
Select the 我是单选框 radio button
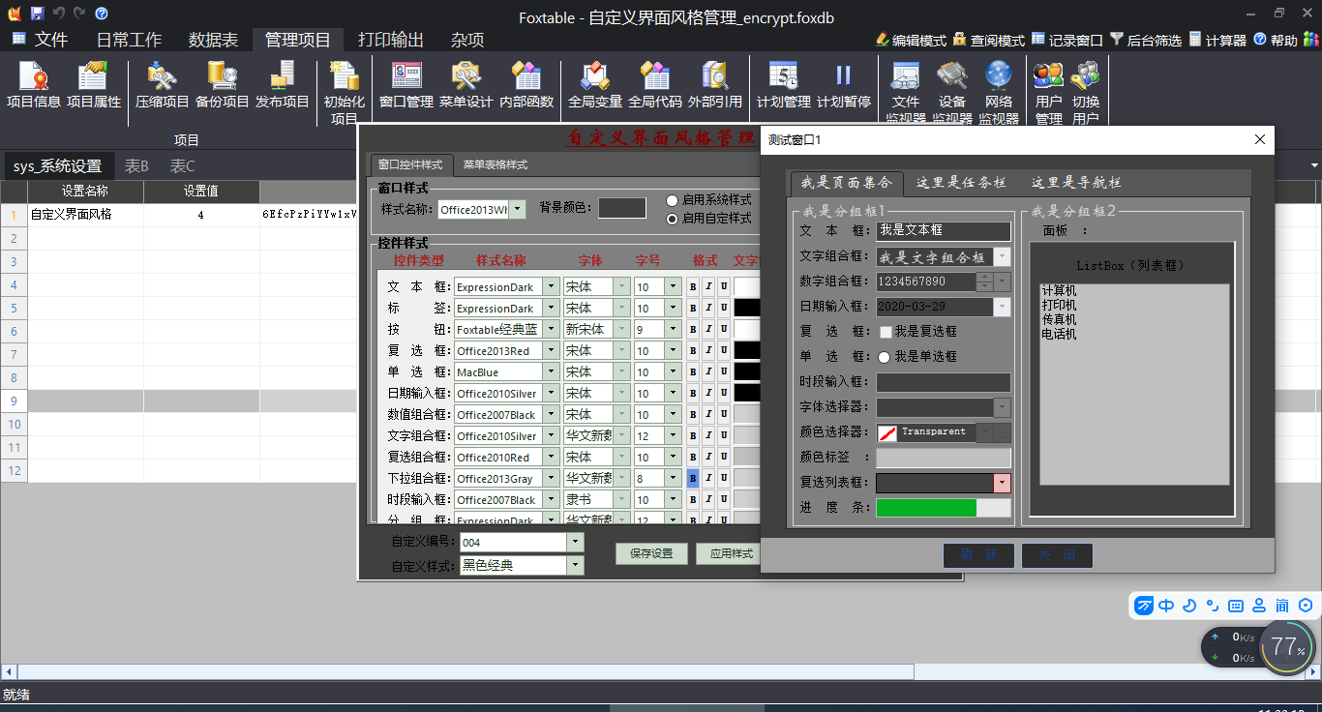pos(884,357)
